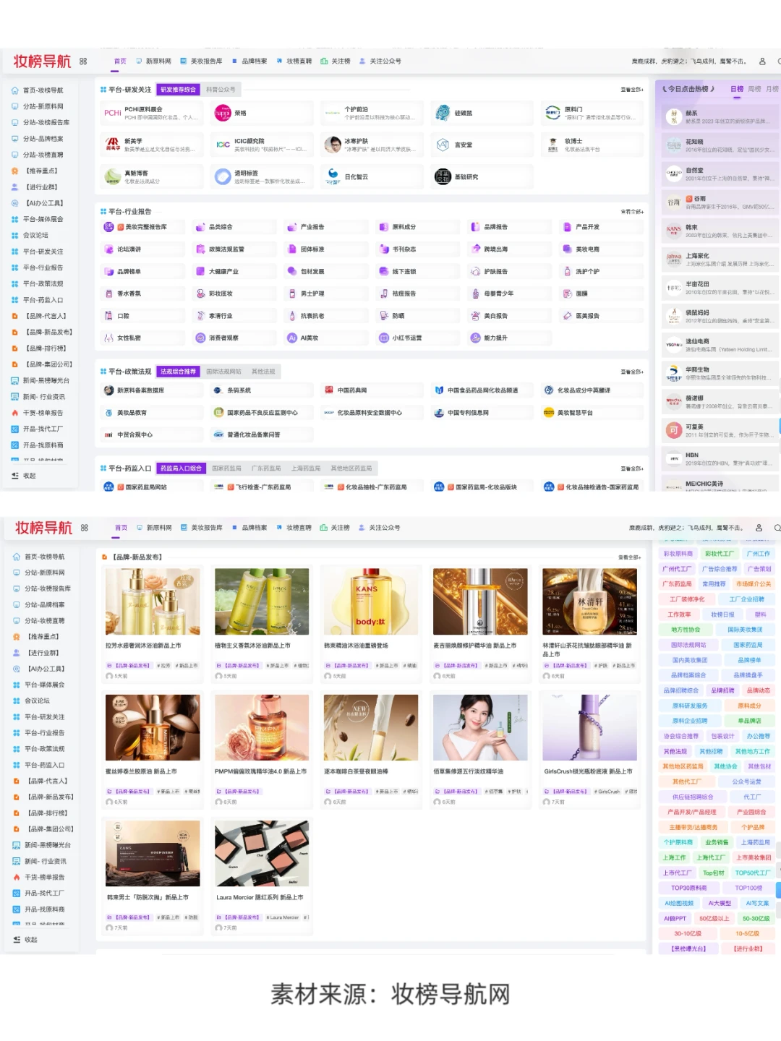Click the 产业报告 category icon
The height and width of the screenshot is (1041, 781).
[x=292, y=227]
